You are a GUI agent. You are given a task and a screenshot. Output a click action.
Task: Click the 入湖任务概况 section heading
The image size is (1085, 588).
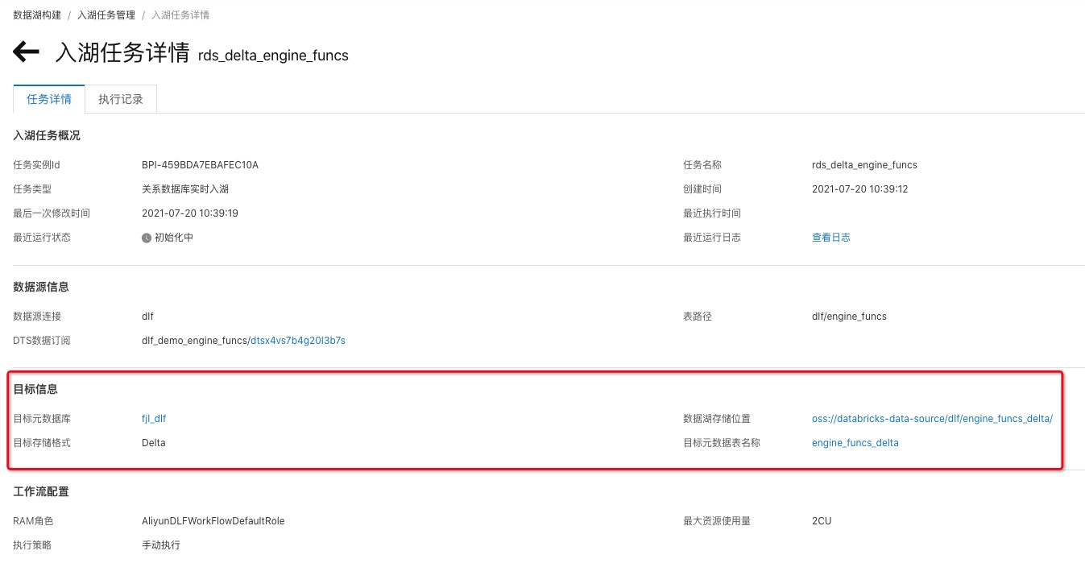click(x=47, y=135)
